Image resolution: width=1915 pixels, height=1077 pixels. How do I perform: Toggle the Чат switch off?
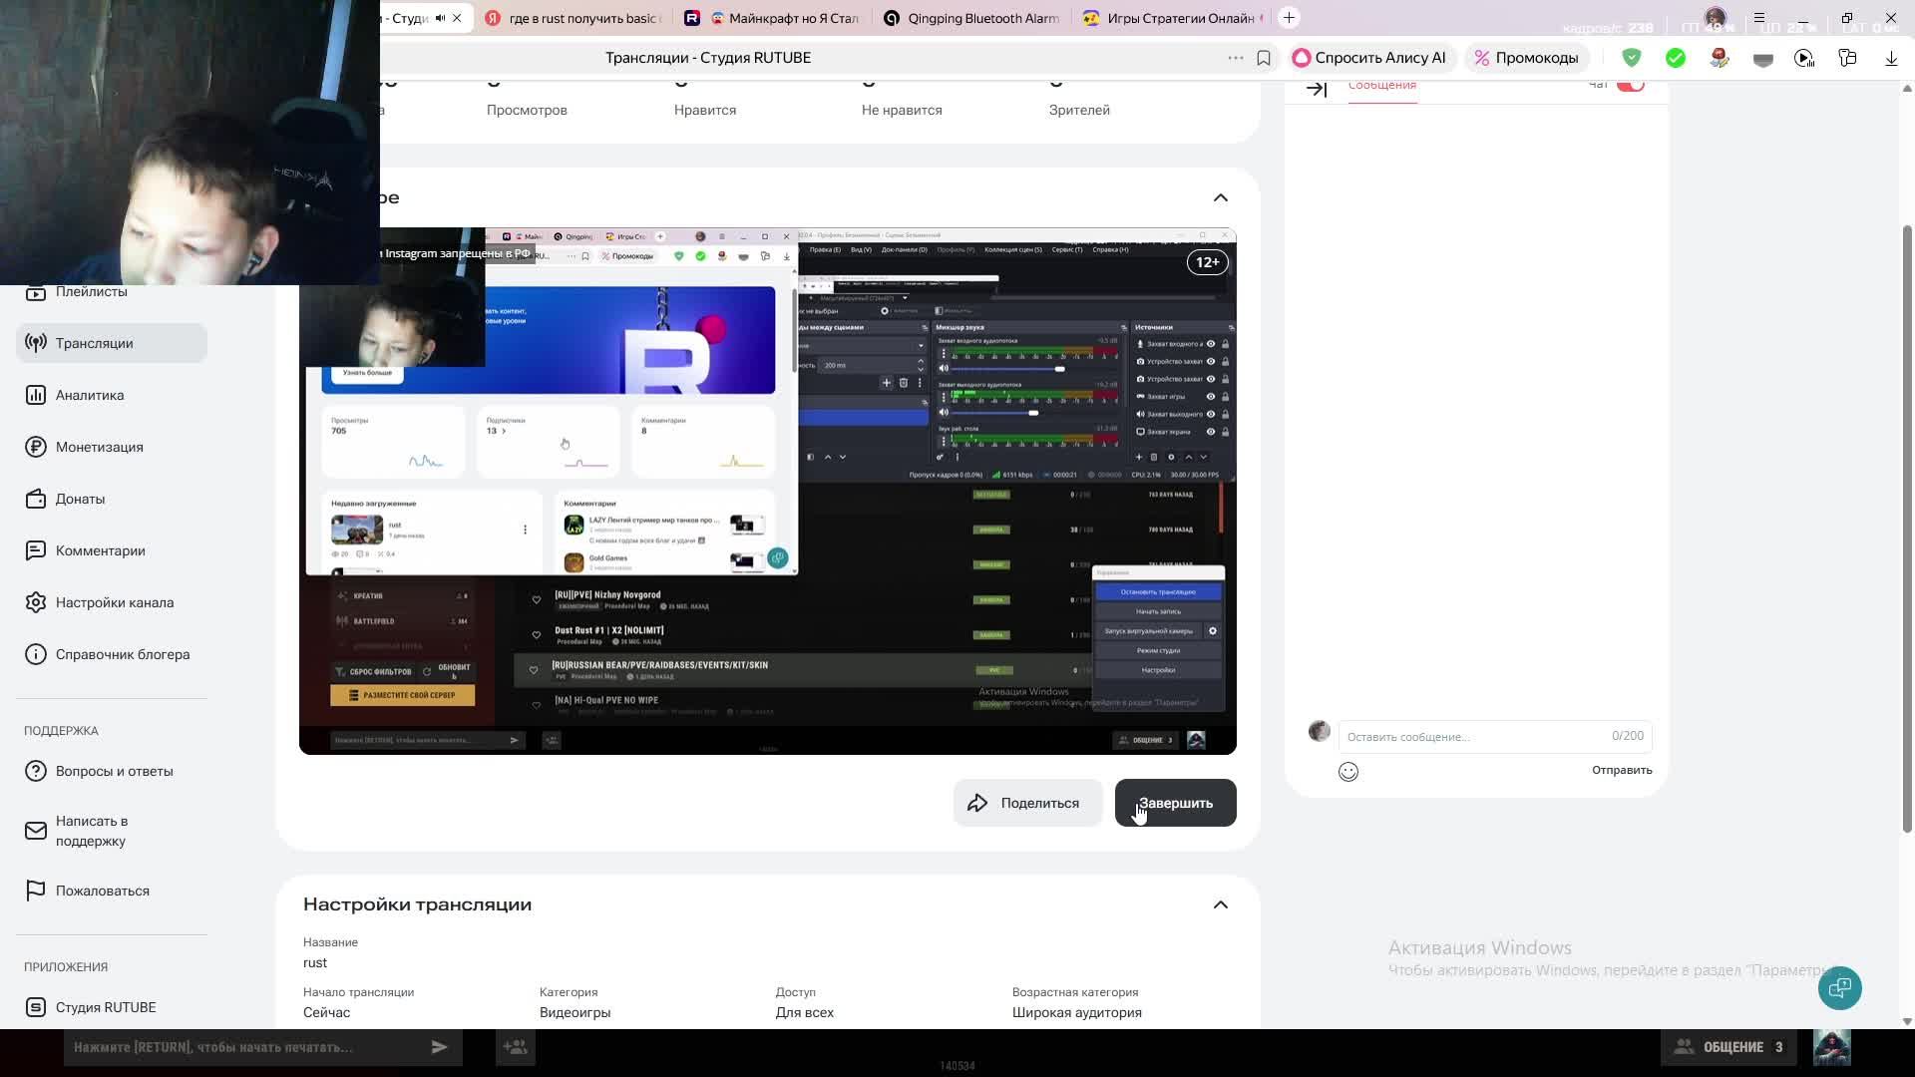click(1631, 85)
